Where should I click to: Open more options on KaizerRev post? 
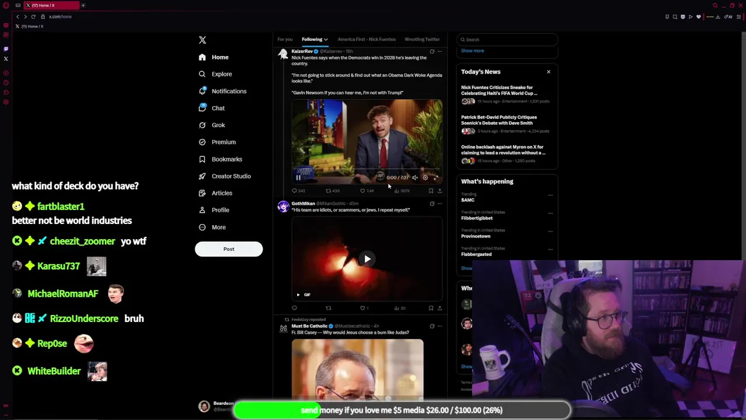(x=440, y=51)
